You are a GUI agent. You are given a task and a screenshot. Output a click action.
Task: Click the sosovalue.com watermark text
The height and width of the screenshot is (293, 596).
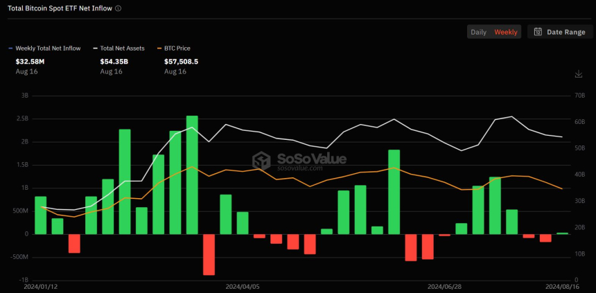tap(300, 168)
